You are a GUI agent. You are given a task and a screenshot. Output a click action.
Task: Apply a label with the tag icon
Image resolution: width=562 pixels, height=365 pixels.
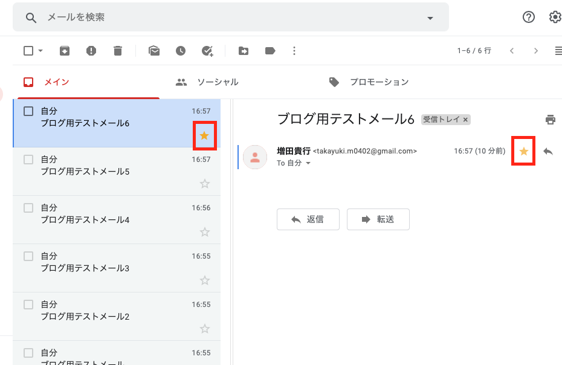(270, 51)
